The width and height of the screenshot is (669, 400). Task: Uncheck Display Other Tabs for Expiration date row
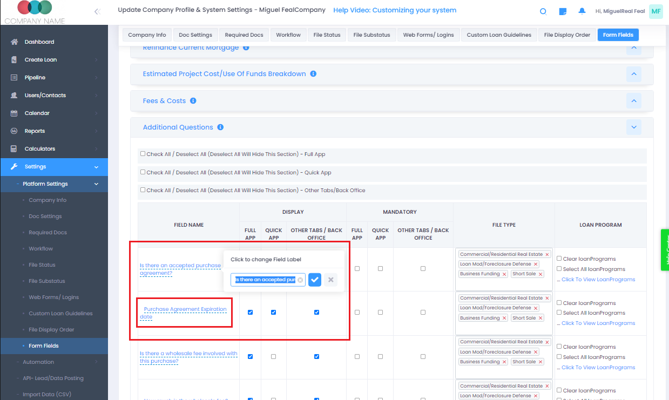tap(316, 312)
